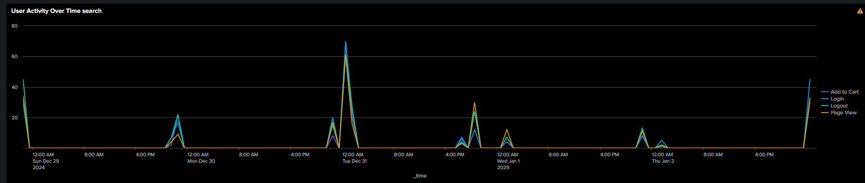Click the tallest Login peak near Tue Dec 31
The width and height of the screenshot is (865, 183).
(346, 41)
